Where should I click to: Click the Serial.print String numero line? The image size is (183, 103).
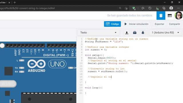coord(130,63)
